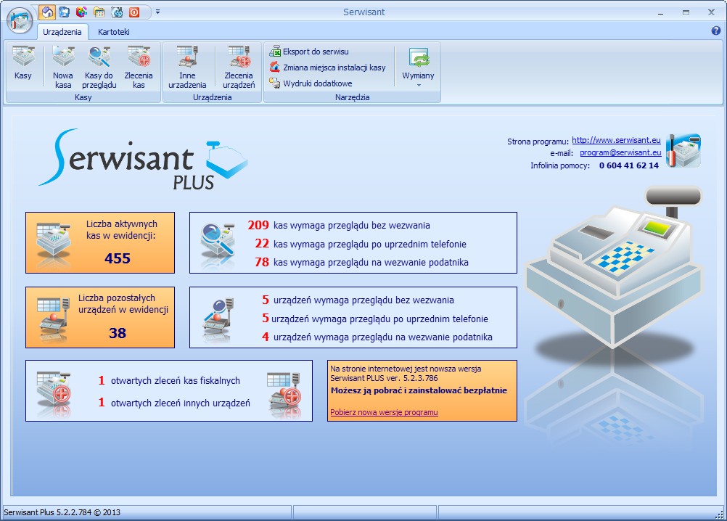
Task: Click the blue circular arrows icon in quick access toolbar
Action: 117,12
